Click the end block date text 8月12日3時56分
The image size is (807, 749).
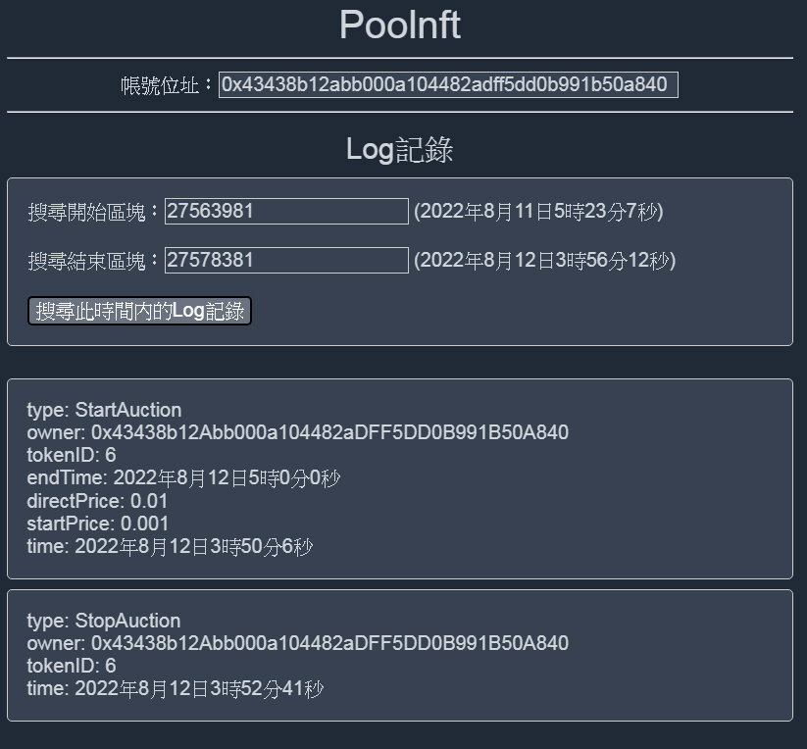pos(572,261)
